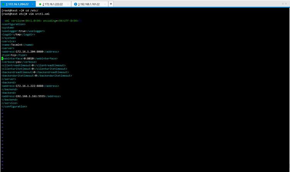Screen dimensions: 290x172
Task: Click the <name>Tecmint line
Action: (x=17, y=45)
